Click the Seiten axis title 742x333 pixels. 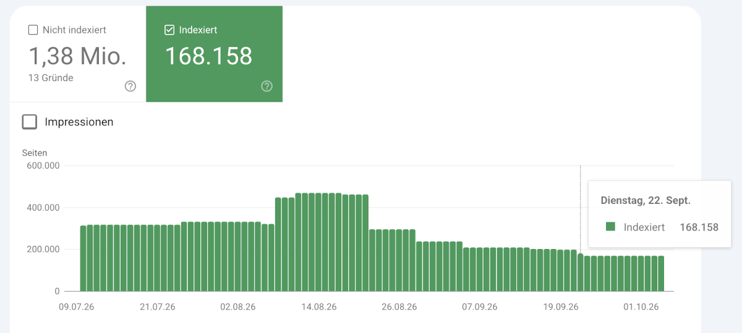point(35,153)
